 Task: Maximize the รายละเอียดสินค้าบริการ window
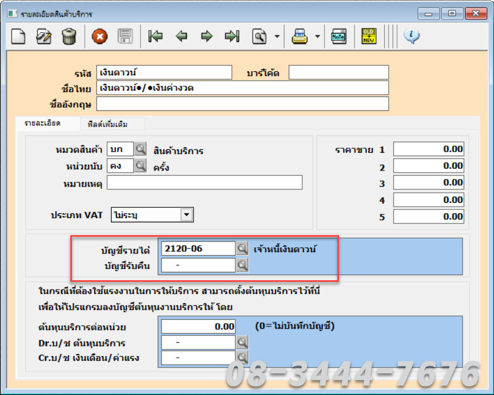[452, 13]
